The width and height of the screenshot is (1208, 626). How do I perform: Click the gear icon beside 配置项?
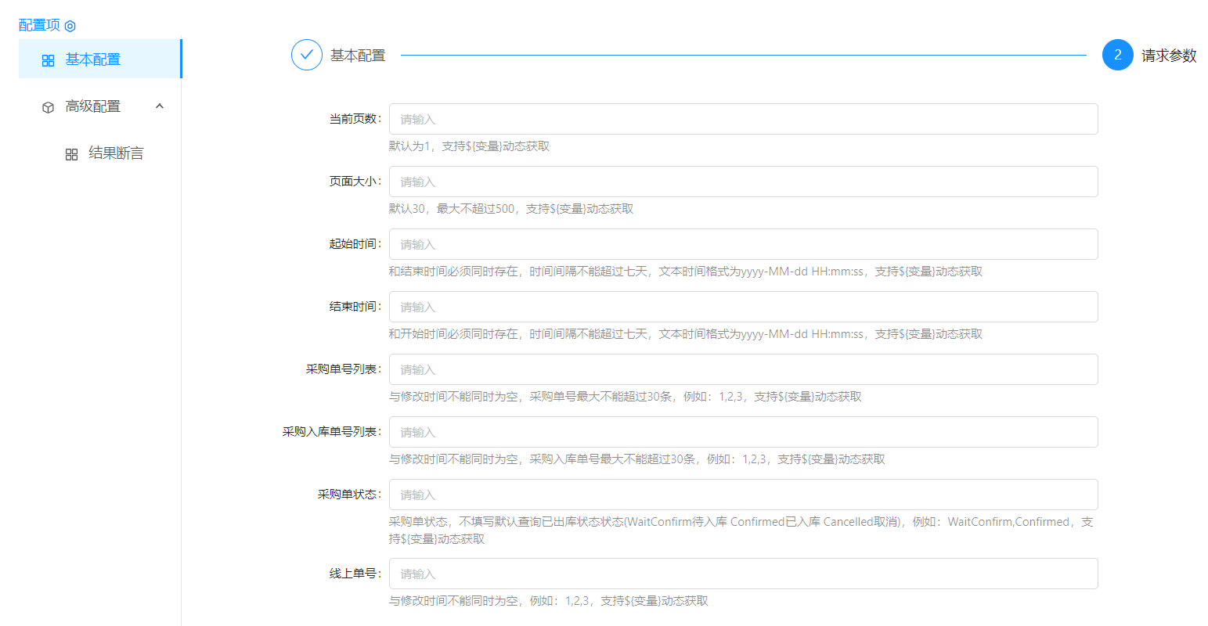tap(70, 26)
